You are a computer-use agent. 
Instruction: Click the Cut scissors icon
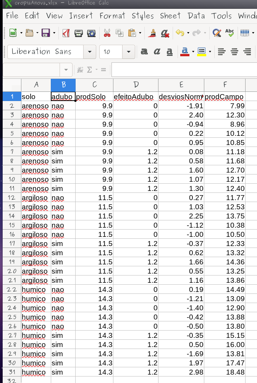tap(107, 33)
